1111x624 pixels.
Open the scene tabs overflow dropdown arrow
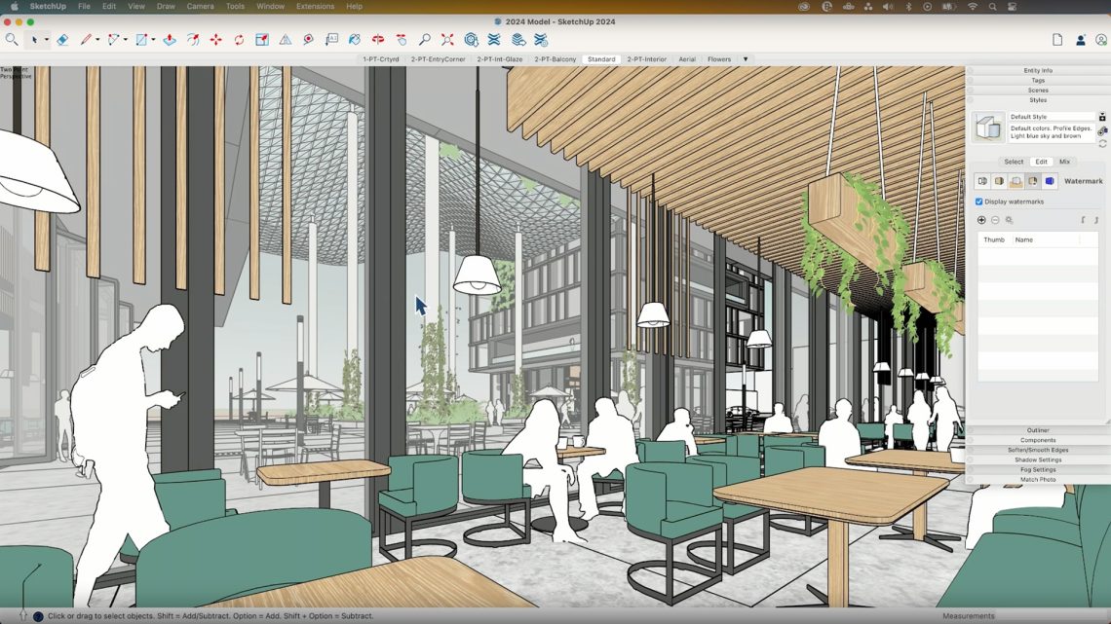coord(745,58)
